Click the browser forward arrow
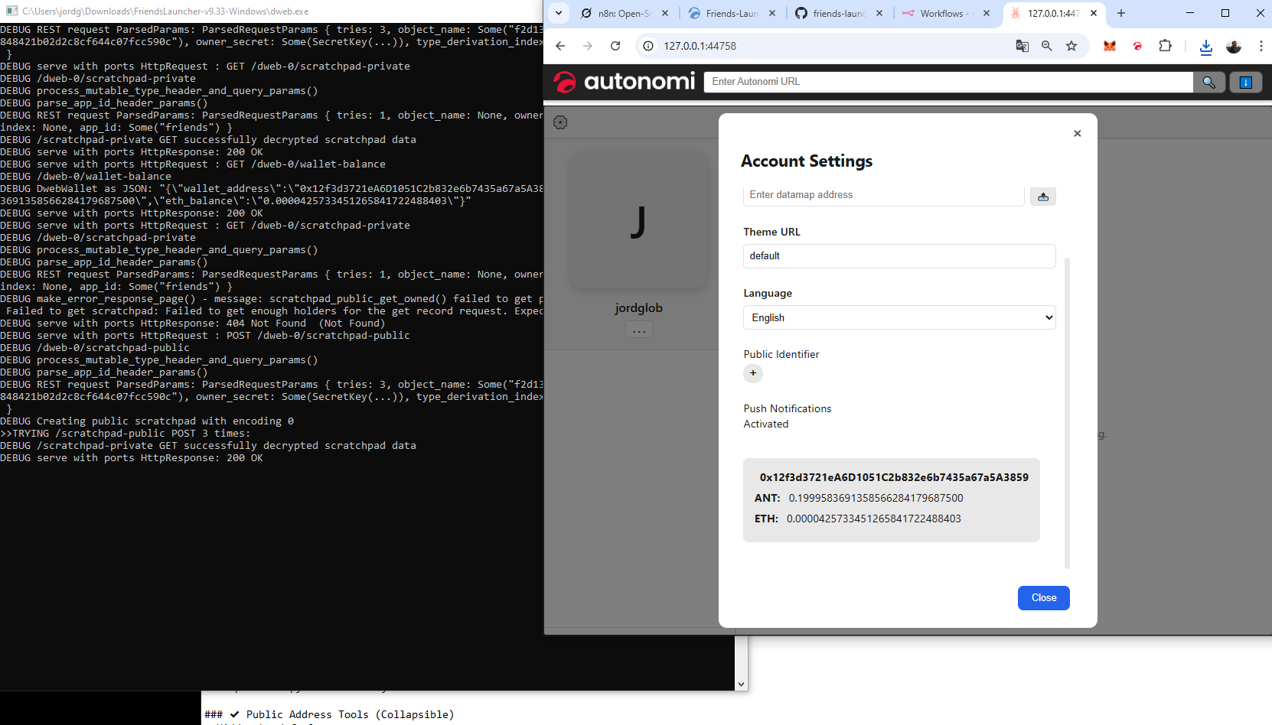The image size is (1272, 725). [588, 46]
